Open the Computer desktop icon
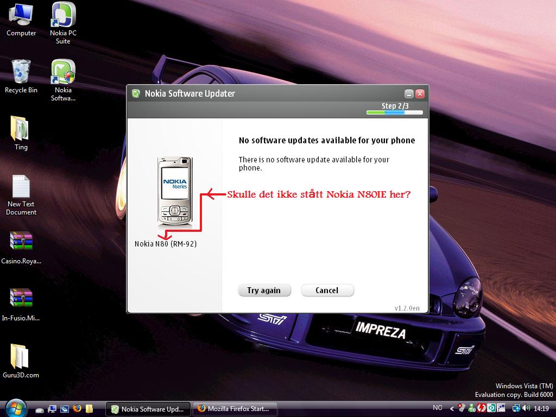Image resolution: width=556 pixels, height=417 pixels. click(21, 20)
